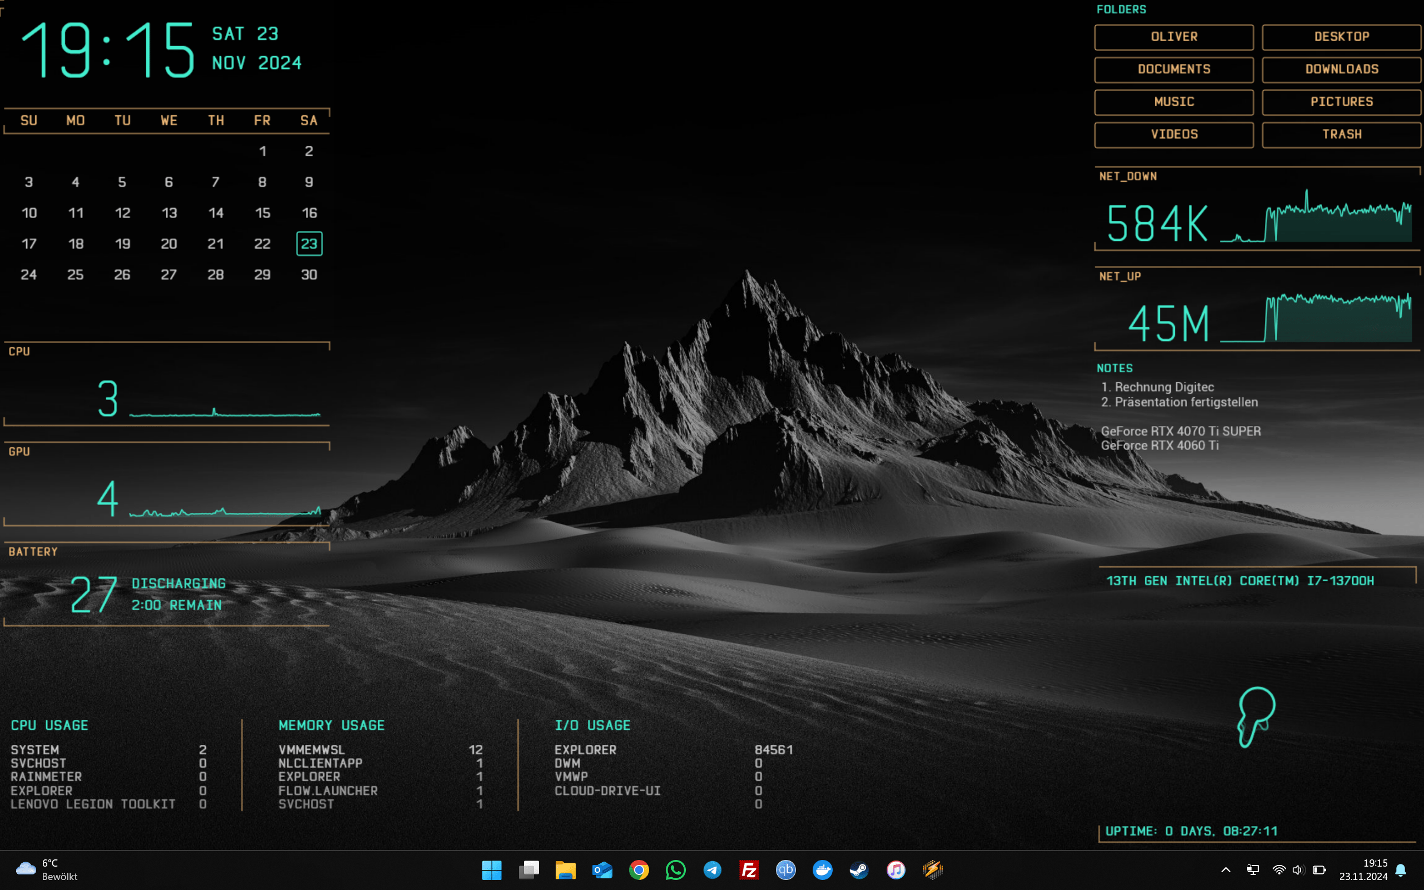The height and width of the screenshot is (890, 1424).
Task: Click the PICTURES folder shortcut
Action: (x=1341, y=102)
